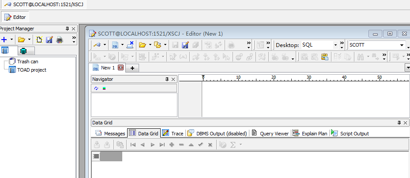
Task: Click the Project Manager open folder icon
Action: 22,40
